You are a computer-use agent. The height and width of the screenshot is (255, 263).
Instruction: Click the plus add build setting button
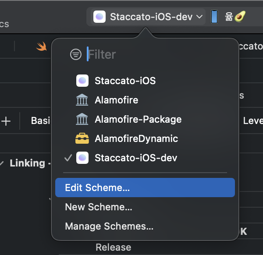click(x=6, y=121)
